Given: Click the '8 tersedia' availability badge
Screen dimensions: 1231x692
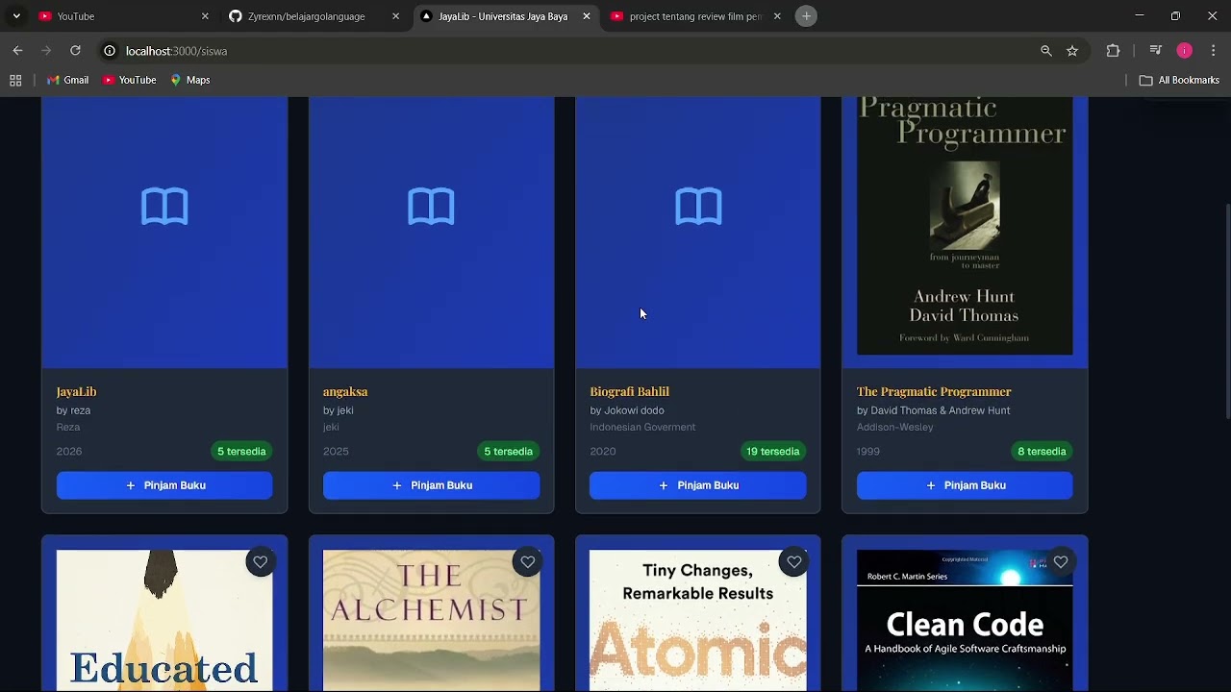Looking at the screenshot, I should pyautogui.click(x=1042, y=451).
